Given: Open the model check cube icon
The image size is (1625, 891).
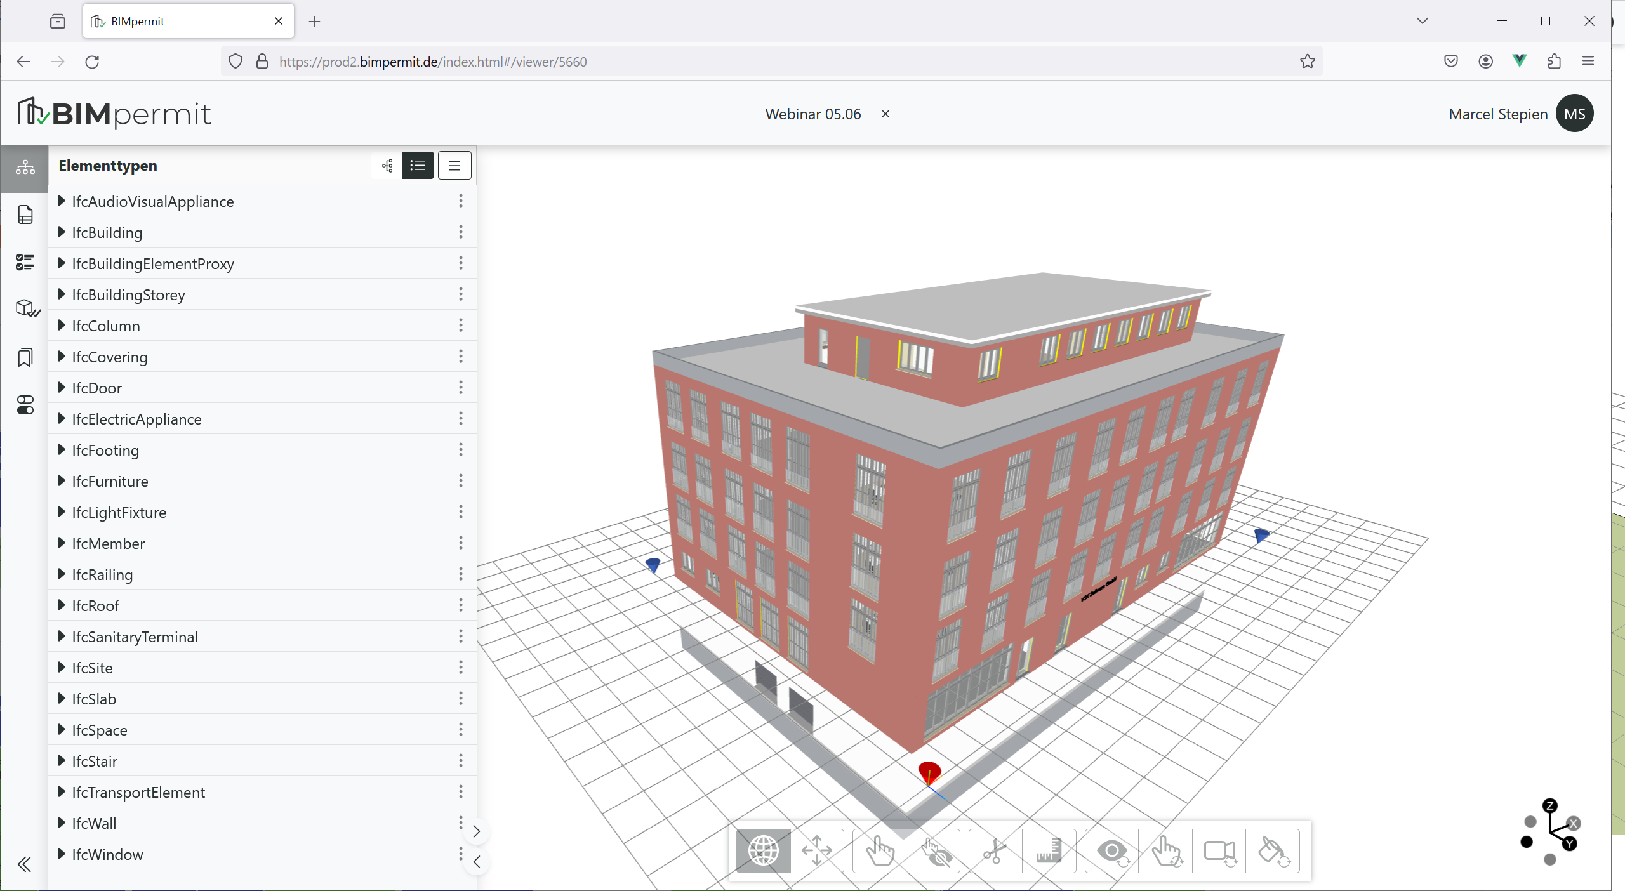Looking at the screenshot, I should point(27,309).
